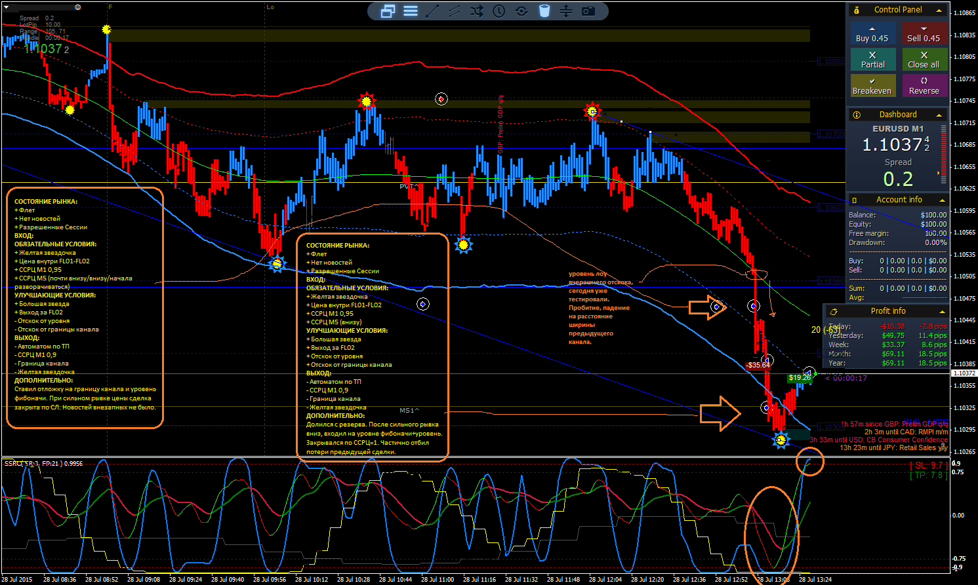Take a chart screenshot with camera icon
This screenshot has width=978, height=585.
click(x=588, y=11)
